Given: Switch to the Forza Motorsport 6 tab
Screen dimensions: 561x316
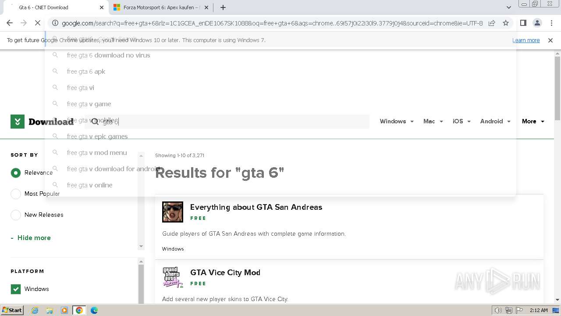Looking at the screenshot, I should pos(161,7).
